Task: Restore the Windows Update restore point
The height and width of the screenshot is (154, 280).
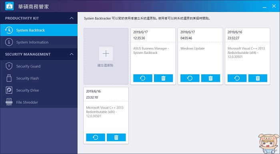Action: point(190,78)
